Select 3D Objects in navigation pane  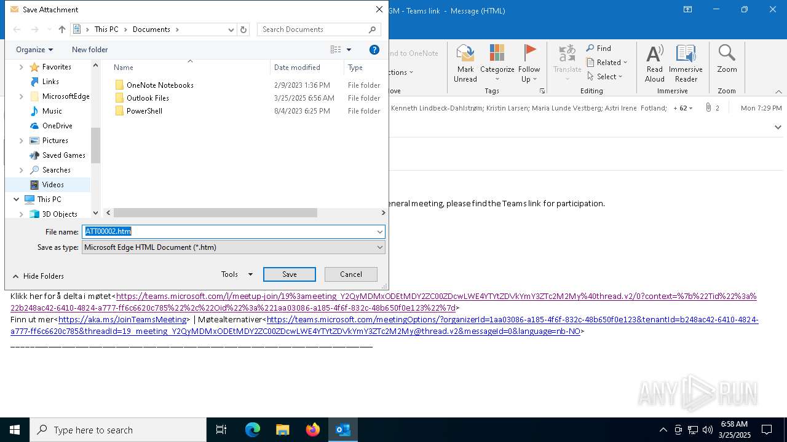click(60, 214)
